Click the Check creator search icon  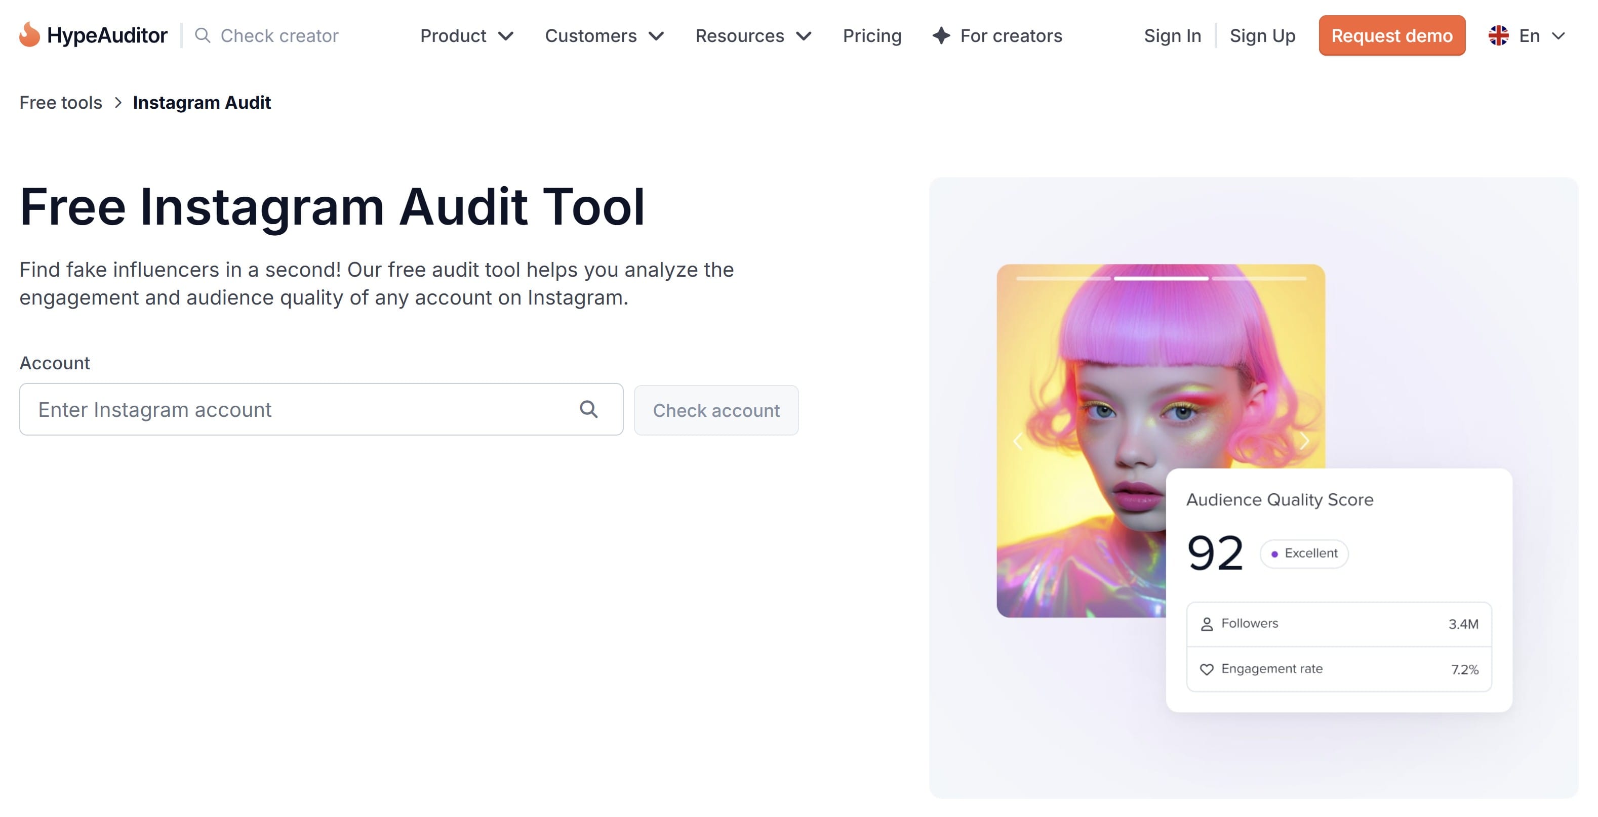click(202, 35)
